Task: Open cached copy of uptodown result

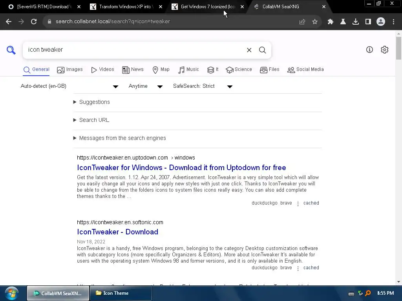Action: click(311, 203)
